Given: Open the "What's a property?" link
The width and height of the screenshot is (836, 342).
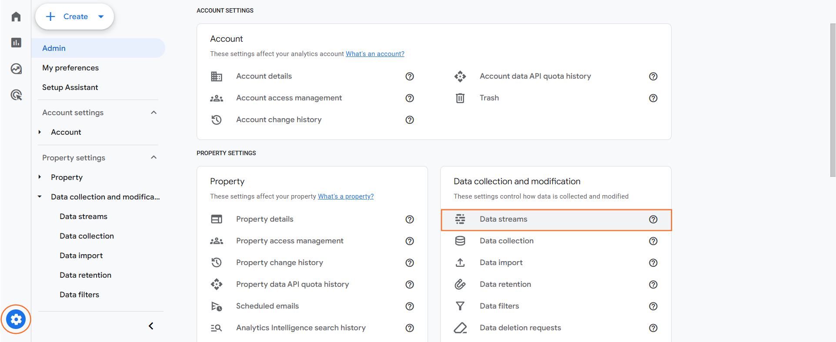Looking at the screenshot, I should tap(346, 196).
